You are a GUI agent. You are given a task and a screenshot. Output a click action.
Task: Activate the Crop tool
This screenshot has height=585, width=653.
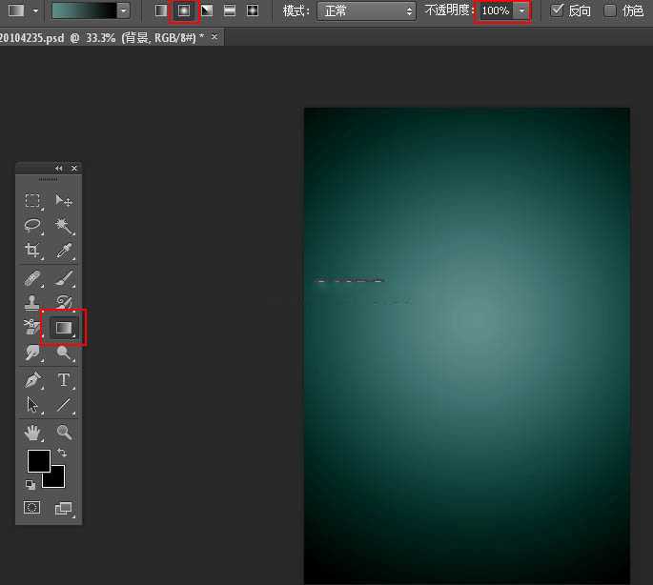click(32, 251)
